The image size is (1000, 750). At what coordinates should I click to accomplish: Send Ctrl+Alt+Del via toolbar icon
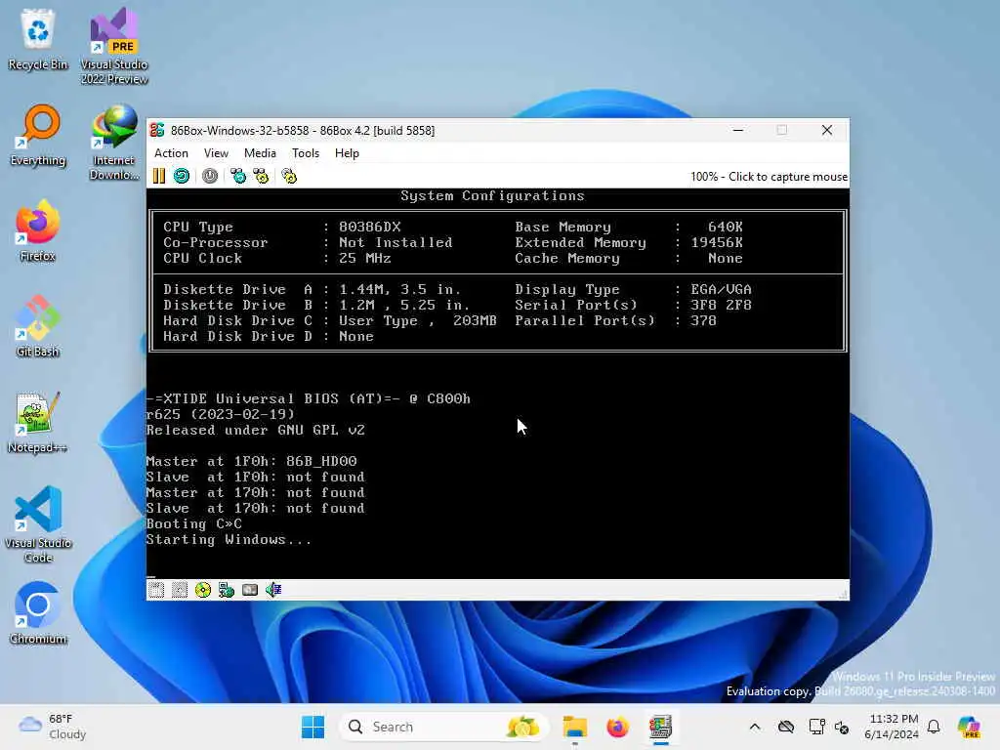click(x=238, y=176)
